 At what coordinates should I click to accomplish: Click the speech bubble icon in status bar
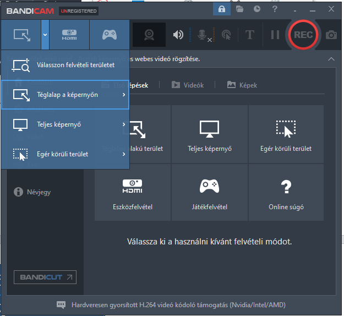(x=61, y=305)
